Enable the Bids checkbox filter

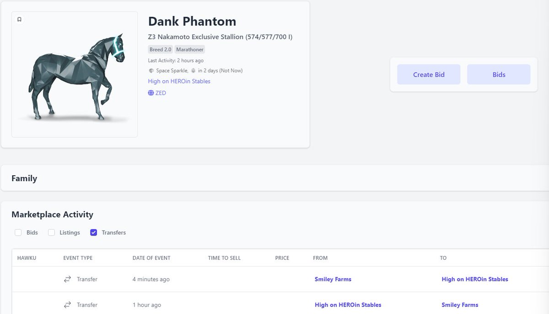tap(18, 232)
